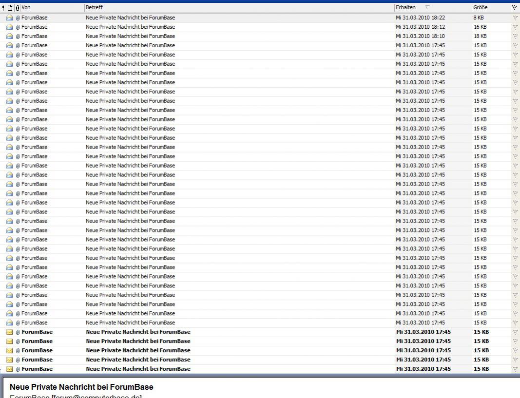Image resolution: width=520 pixels, height=398 pixels.
Task: Reverse order via Erhalten sort arrow
Action: pos(427,7)
